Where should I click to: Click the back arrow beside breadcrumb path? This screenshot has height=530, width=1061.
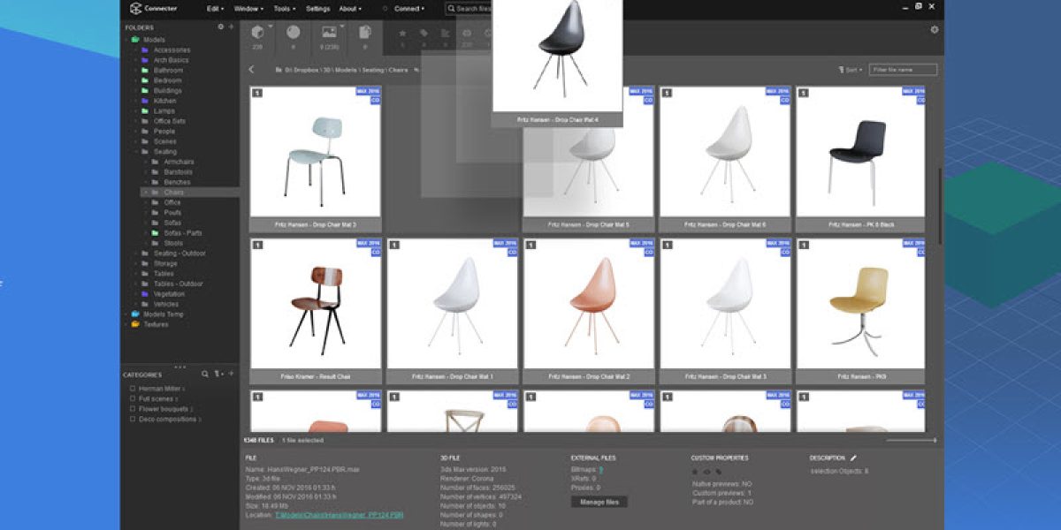pos(251,69)
